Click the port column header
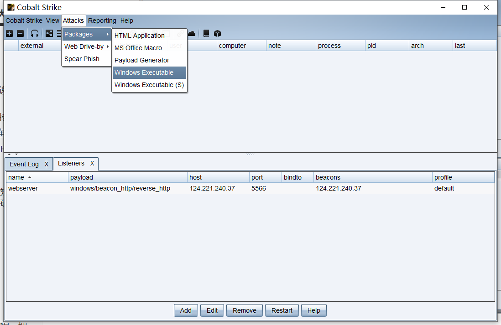 click(x=266, y=177)
